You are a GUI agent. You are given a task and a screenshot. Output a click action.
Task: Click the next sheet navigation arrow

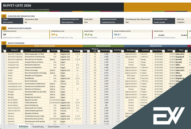10,127
